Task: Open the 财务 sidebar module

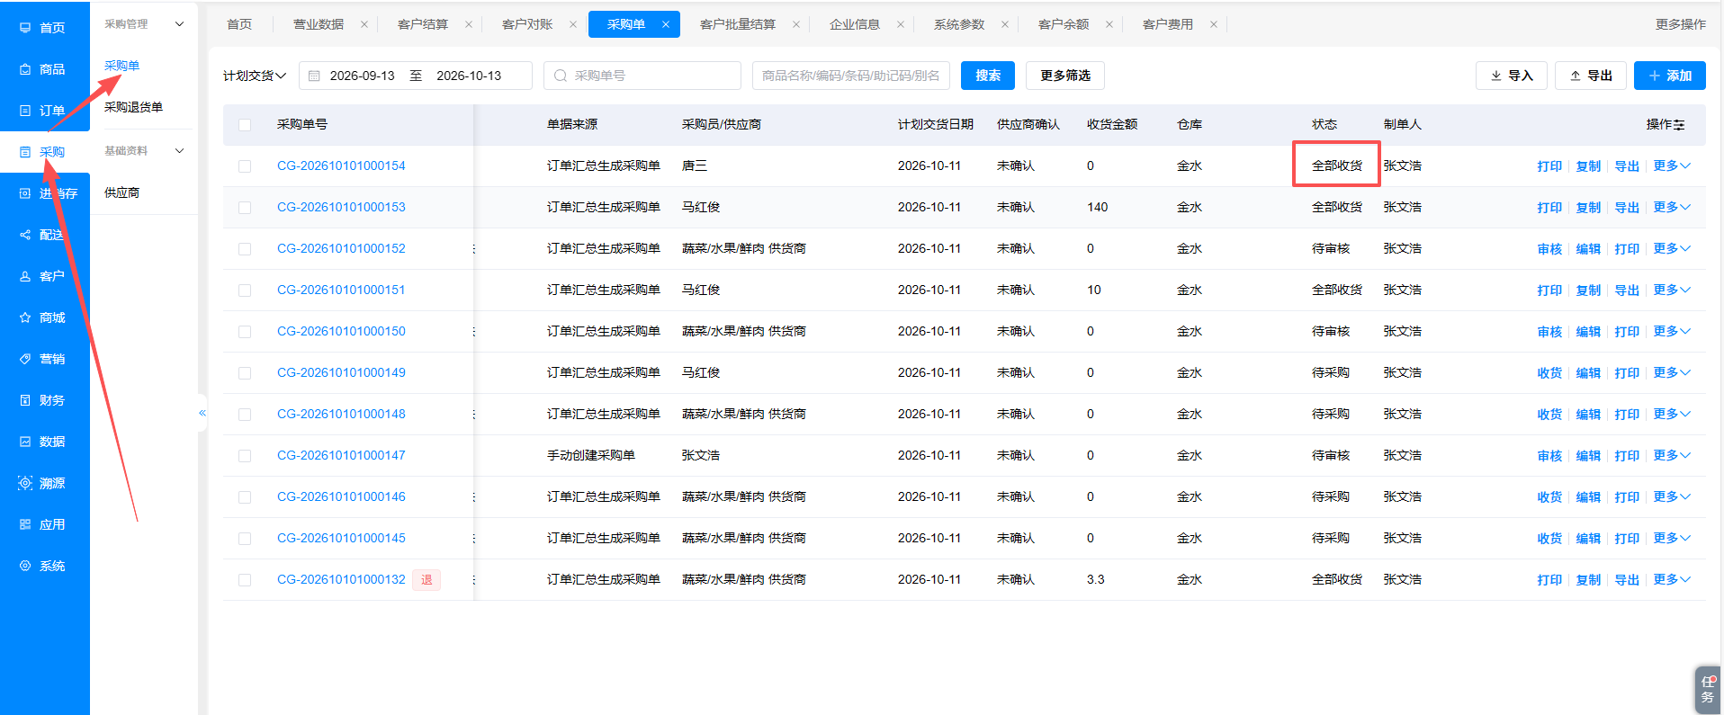Action: [43, 400]
